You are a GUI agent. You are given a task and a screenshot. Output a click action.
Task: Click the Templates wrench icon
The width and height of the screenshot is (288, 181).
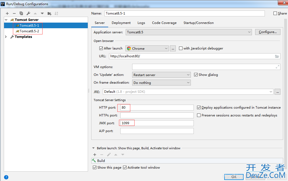point(12,37)
